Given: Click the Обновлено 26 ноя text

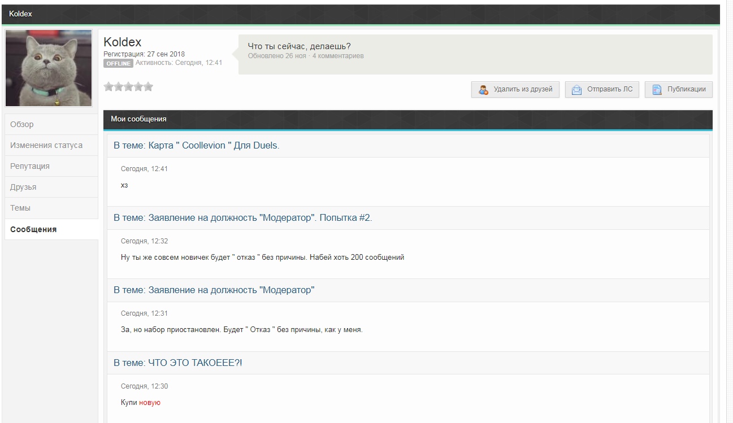Looking at the screenshot, I should coord(277,56).
